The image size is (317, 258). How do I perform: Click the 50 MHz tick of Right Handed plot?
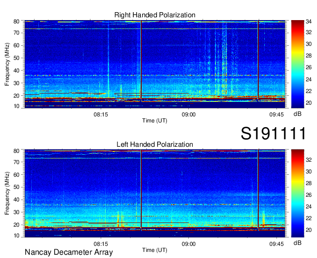point(16,58)
